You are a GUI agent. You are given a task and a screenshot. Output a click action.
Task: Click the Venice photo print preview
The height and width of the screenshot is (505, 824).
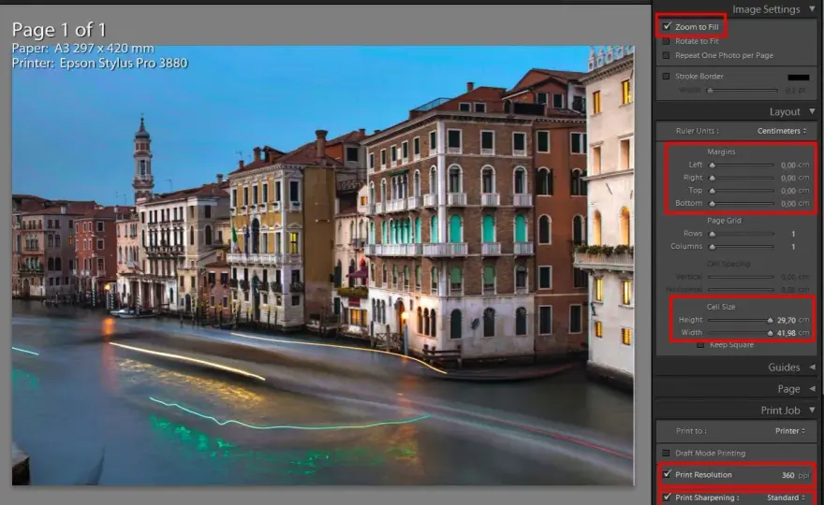click(x=323, y=265)
